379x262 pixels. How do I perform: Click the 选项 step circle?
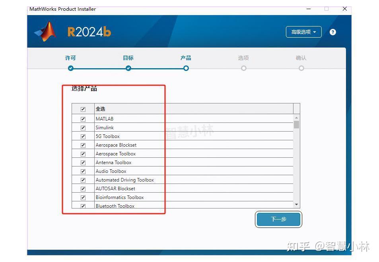coord(243,68)
